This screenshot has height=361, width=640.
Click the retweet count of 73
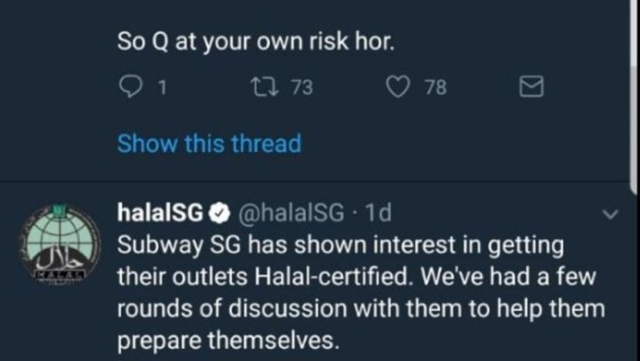coord(301,88)
